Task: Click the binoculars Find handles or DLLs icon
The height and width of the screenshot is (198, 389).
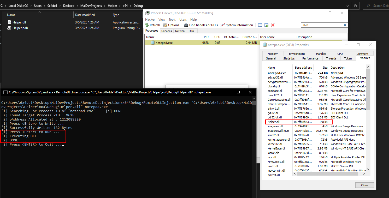Action: [186, 25]
